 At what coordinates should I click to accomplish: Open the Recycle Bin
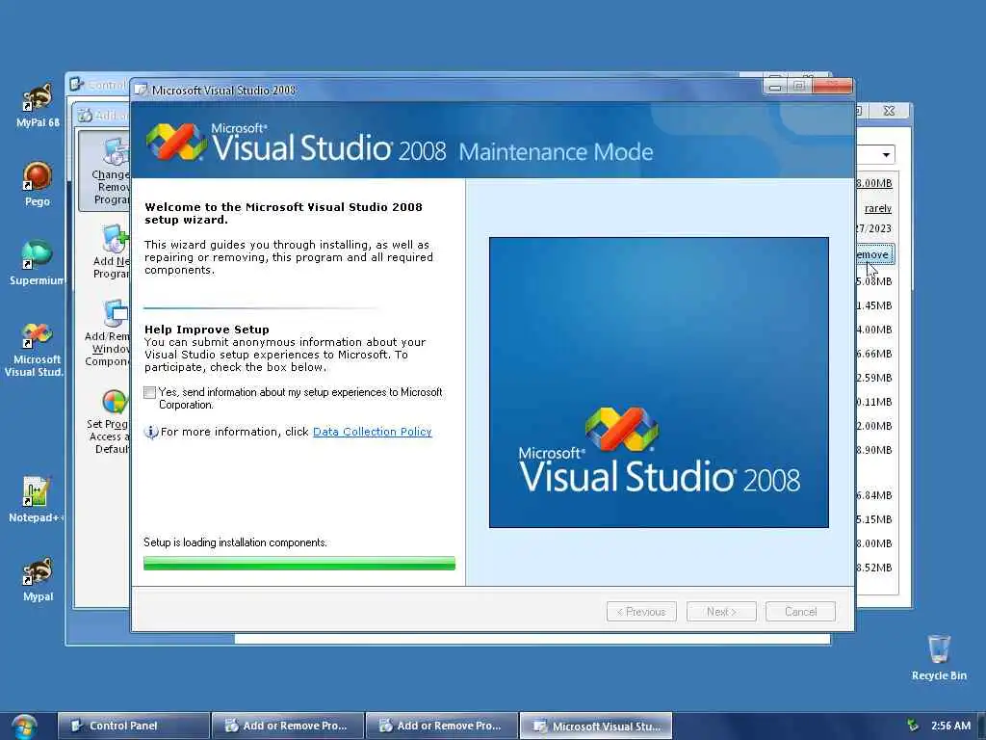point(939,657)
